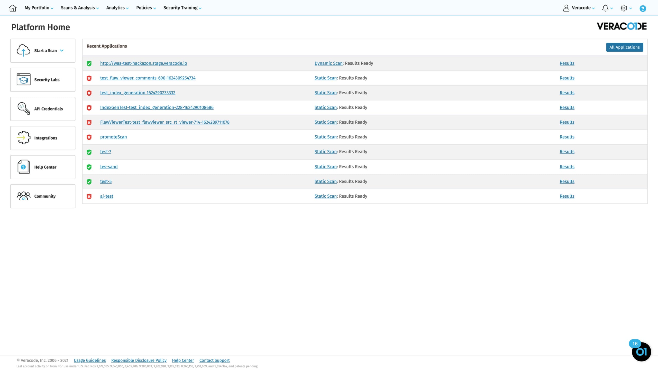The height and width of the screenshot is (370, 658).
Task: Expand the notifications dropdown chevron
Action: [x=611, y=8]
